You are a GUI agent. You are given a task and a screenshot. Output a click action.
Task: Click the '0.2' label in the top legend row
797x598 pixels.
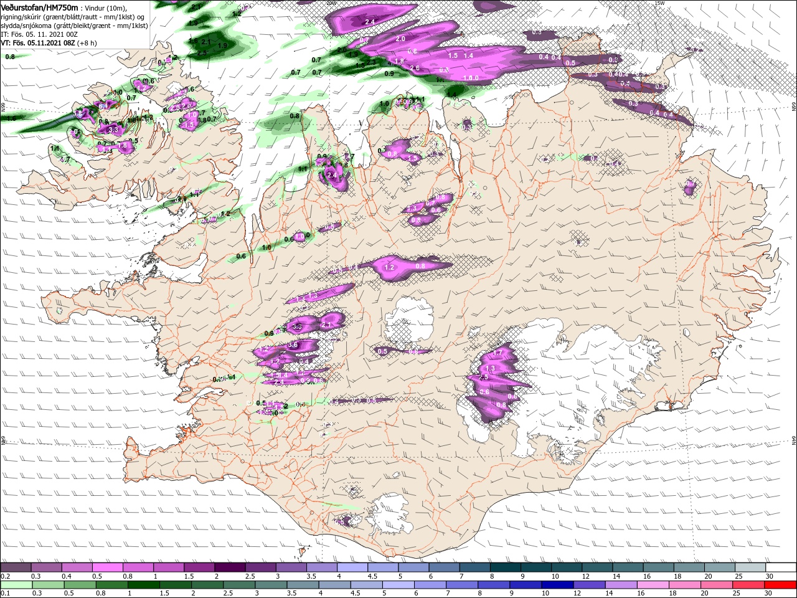tap(6, 576)
